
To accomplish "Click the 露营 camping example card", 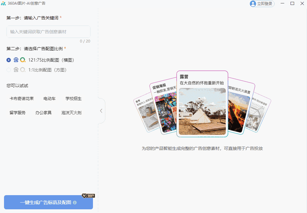I will pos(202,103).
